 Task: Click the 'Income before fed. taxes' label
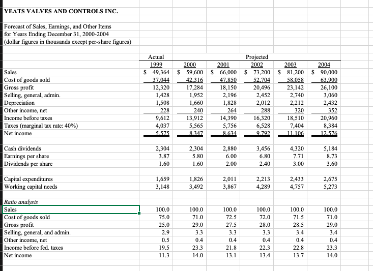click(34, 248)
